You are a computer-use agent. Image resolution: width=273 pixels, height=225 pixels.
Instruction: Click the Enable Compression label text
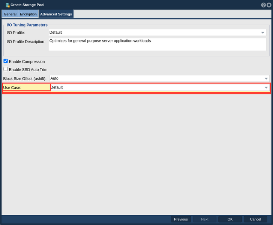tap(27, 61)
